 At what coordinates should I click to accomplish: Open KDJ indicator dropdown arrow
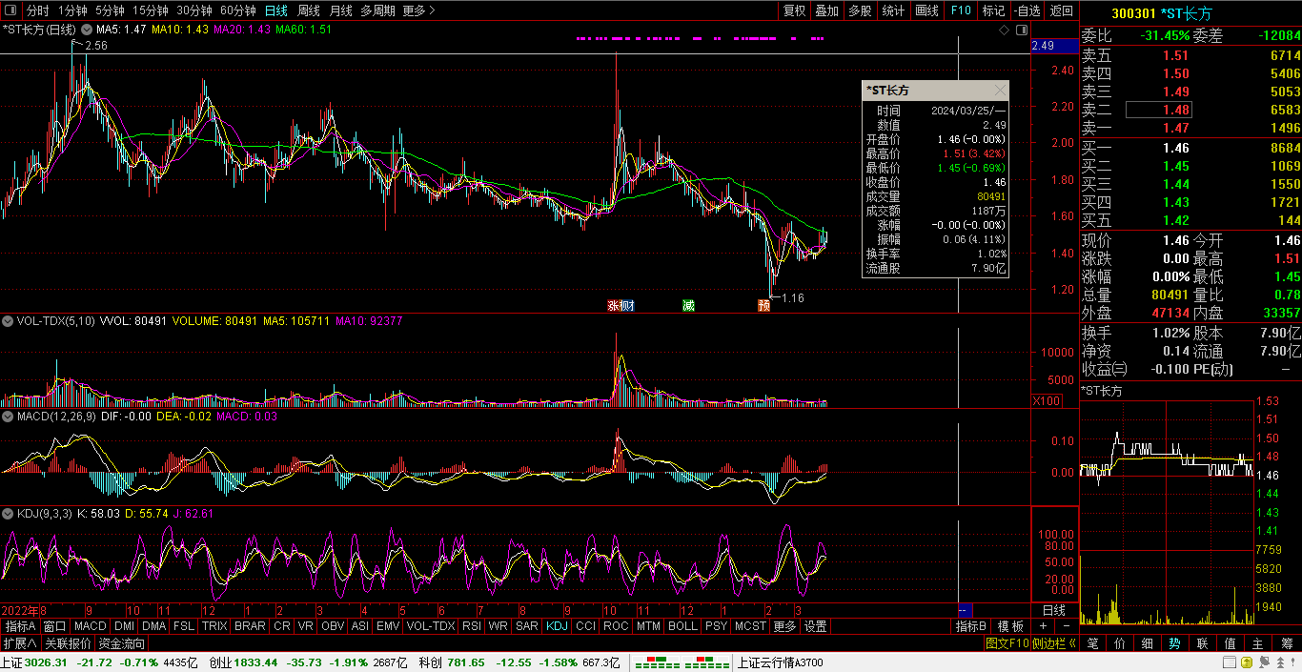point(9,514)
